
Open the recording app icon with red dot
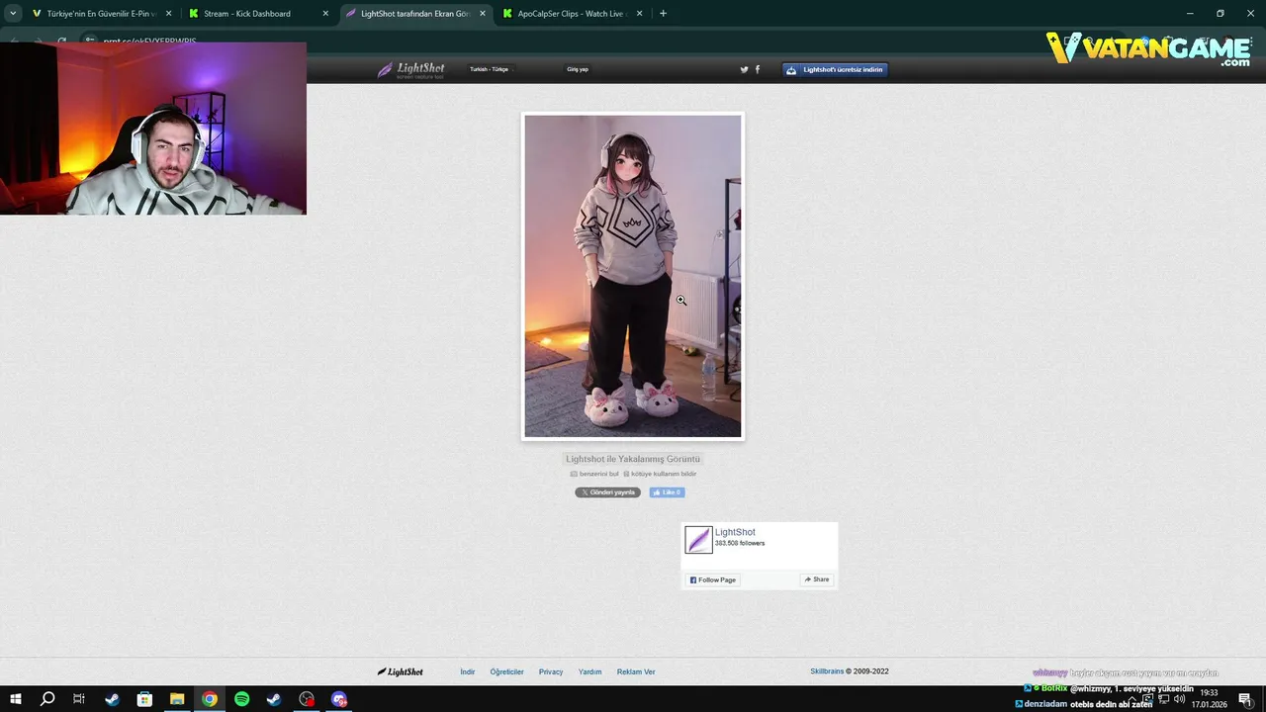click(307, 699)
